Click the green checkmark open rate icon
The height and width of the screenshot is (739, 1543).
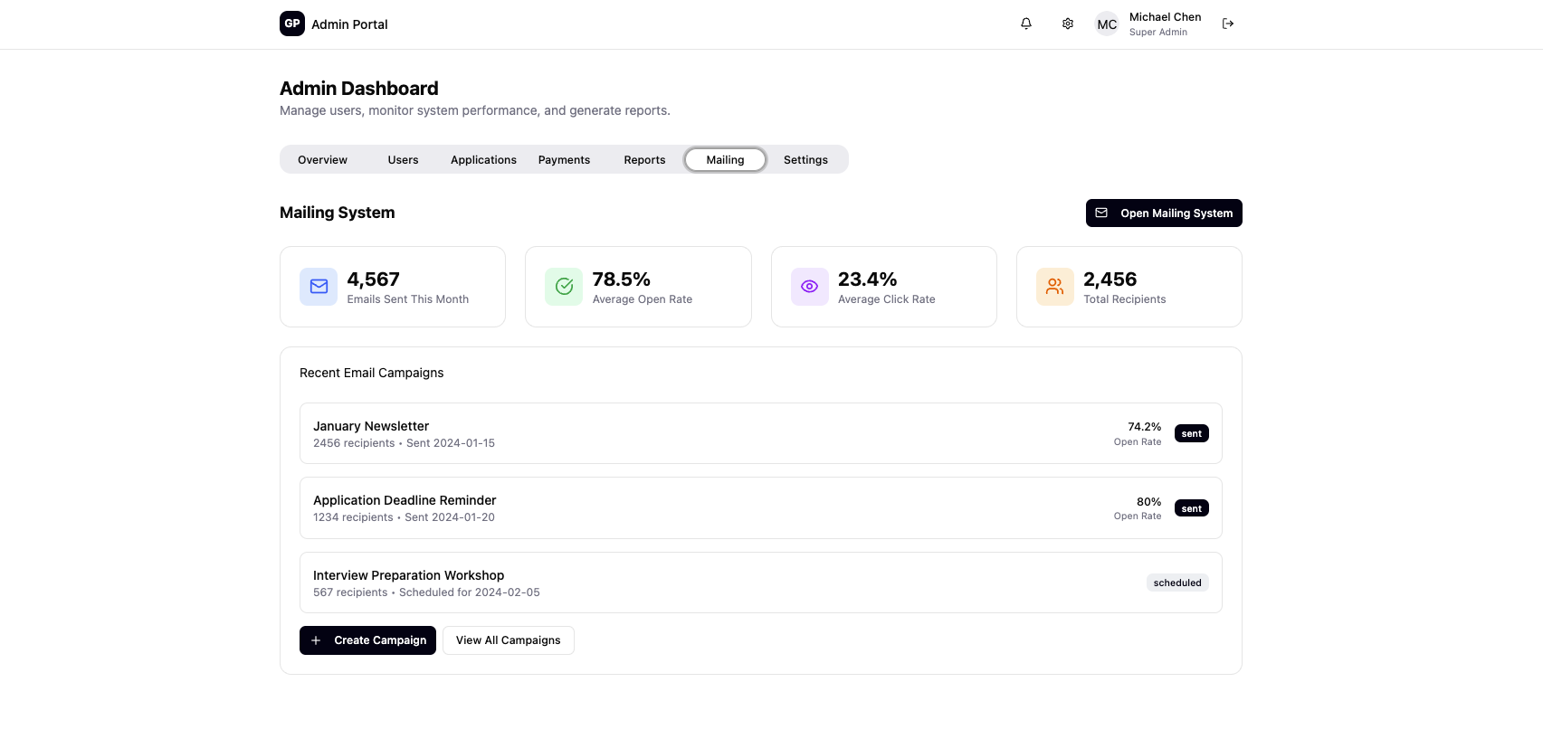tap(564, 287)
